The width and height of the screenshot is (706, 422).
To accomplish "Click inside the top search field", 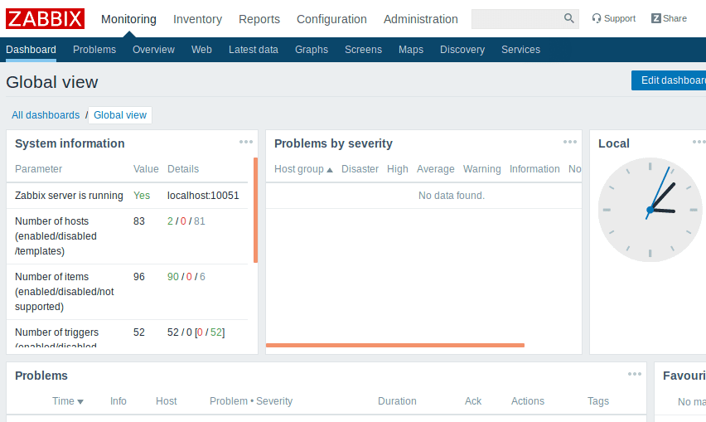I will tap(515, 18).
